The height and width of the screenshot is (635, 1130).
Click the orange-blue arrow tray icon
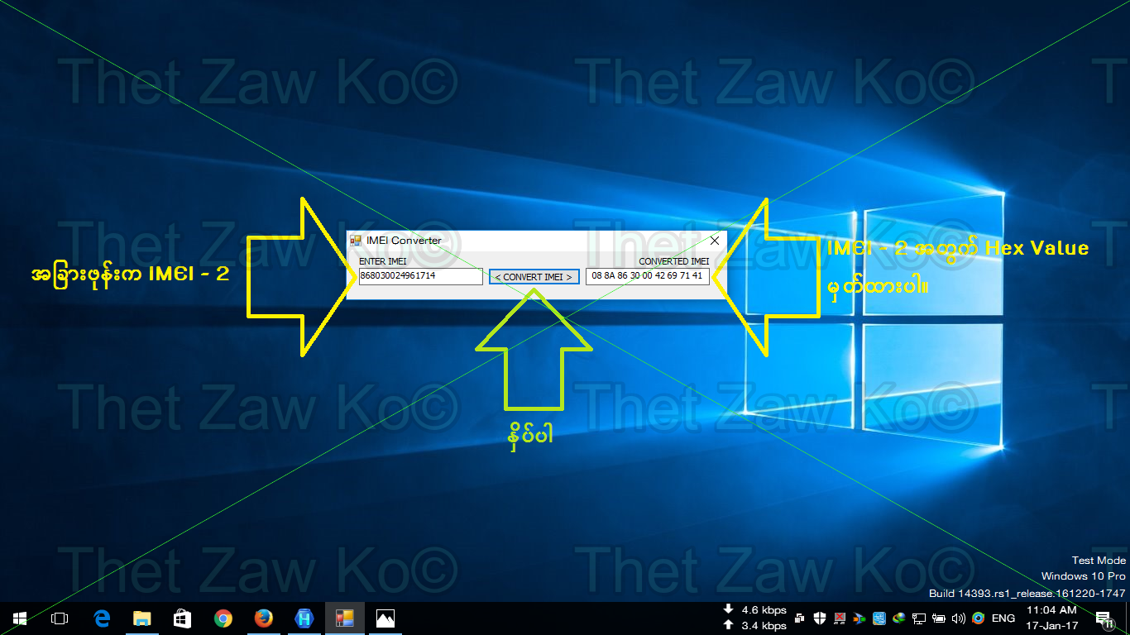point(859,618)
